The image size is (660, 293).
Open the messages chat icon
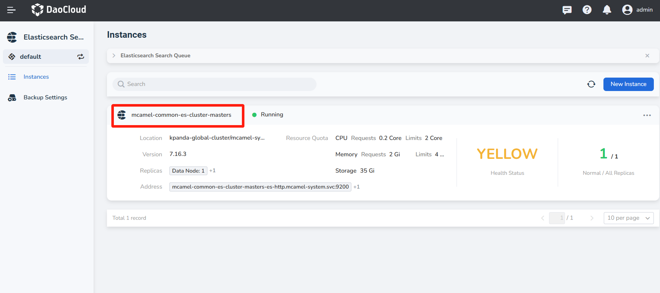(567, 10)
